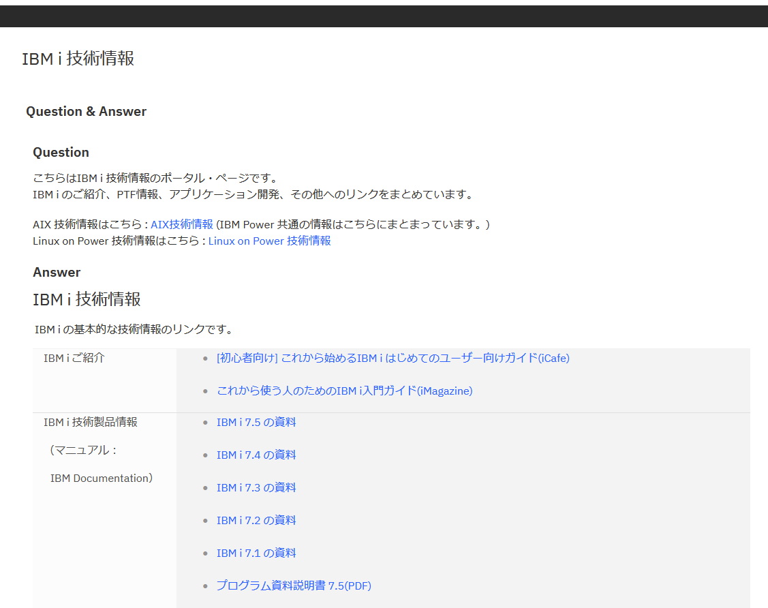Open the iCafe 初心者向け guide link

[x=393, y=358]
